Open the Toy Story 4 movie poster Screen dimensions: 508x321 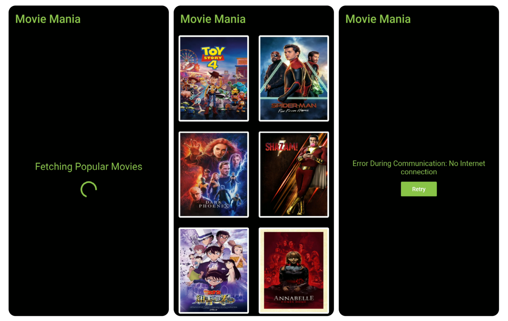(x=214, y=78)
